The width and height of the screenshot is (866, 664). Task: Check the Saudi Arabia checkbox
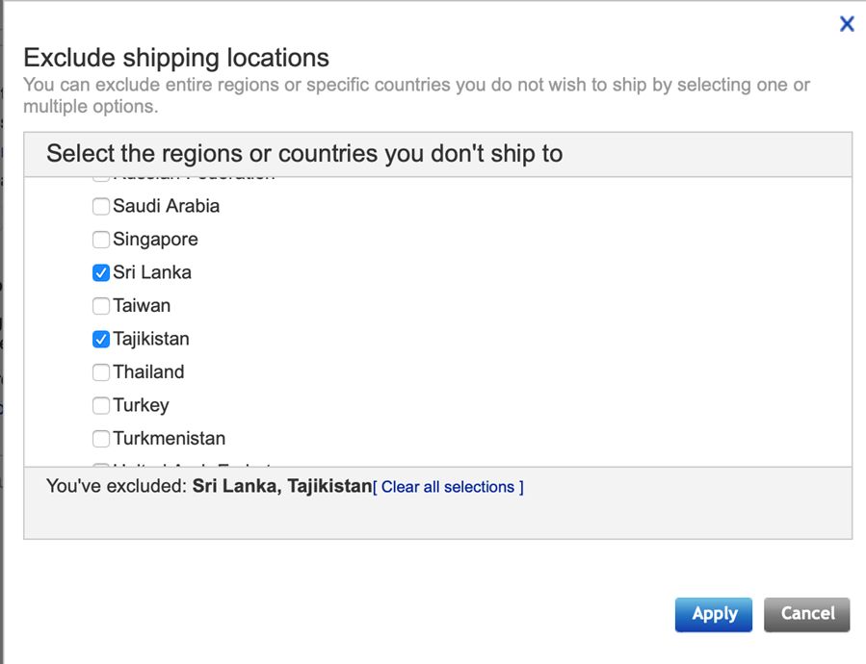[x=101, y=206]
